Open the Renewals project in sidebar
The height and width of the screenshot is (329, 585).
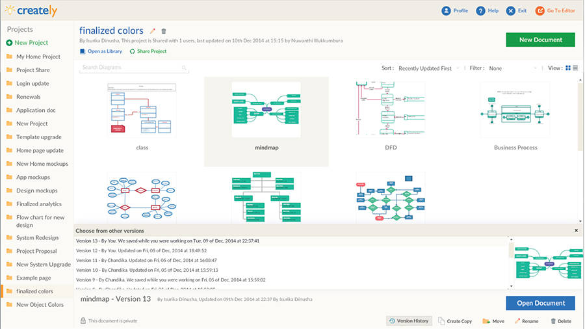click(x=27, y=97)
